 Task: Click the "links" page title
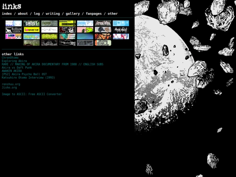pyautogui.click(x=12, y=6)
